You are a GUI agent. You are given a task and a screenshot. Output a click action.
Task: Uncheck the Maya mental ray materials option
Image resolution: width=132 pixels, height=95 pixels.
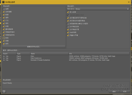(4, 35)
